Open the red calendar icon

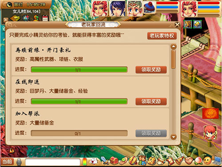[x=45, y=19]
